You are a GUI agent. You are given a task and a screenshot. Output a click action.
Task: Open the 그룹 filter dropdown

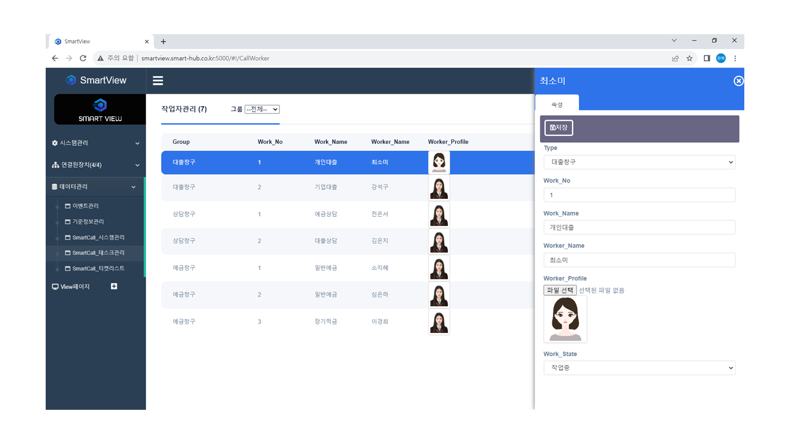click(x=262, y=109)
